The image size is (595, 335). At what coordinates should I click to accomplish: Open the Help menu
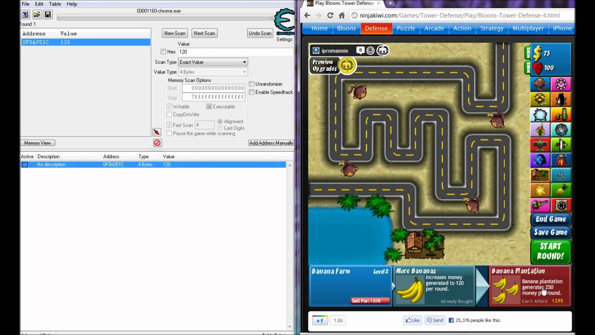click(72, 4)
